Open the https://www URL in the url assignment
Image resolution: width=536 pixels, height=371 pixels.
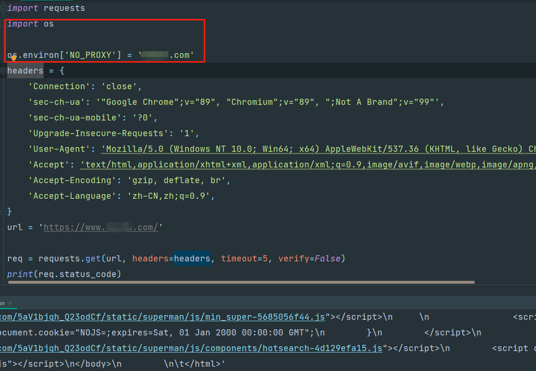tap(101, 227)
